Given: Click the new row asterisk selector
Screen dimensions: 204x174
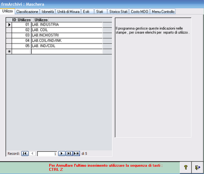Looking at the screenshot, I should coord(9,52).
